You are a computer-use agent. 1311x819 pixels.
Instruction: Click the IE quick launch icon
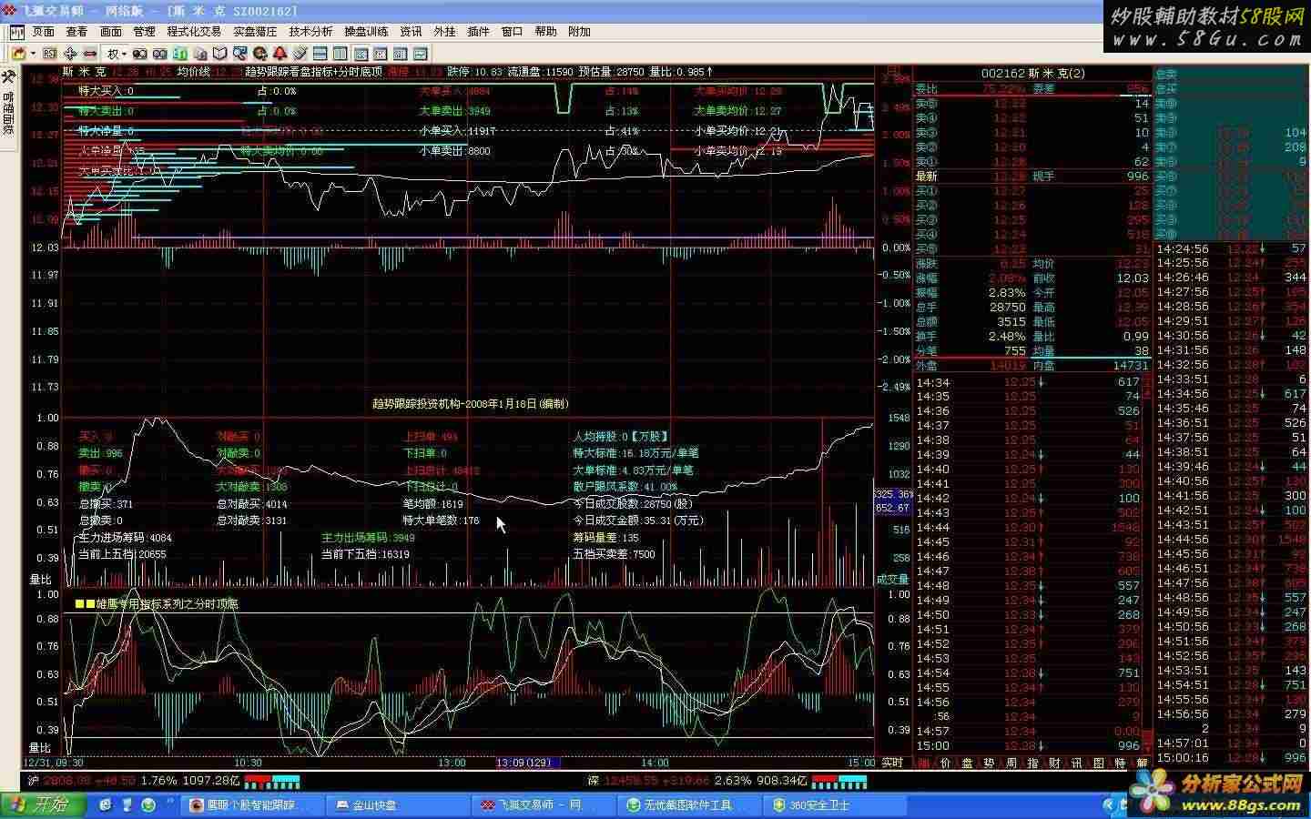(107, 805)
